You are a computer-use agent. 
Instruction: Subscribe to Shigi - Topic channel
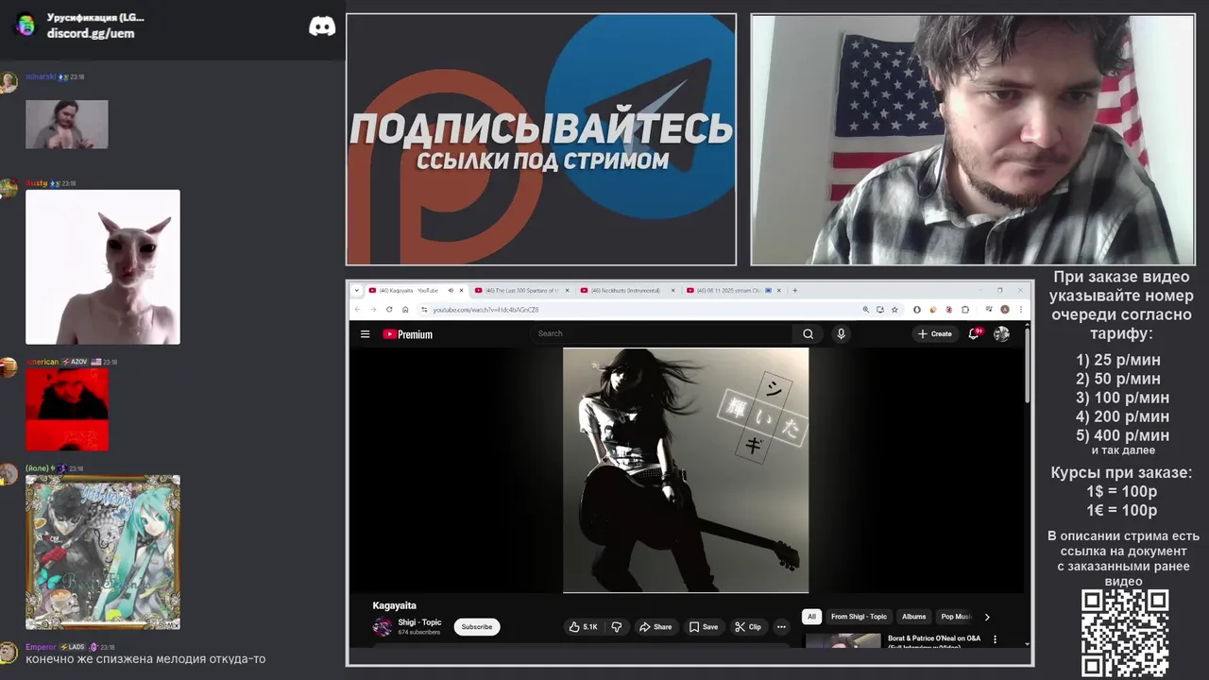pos(477,626)
